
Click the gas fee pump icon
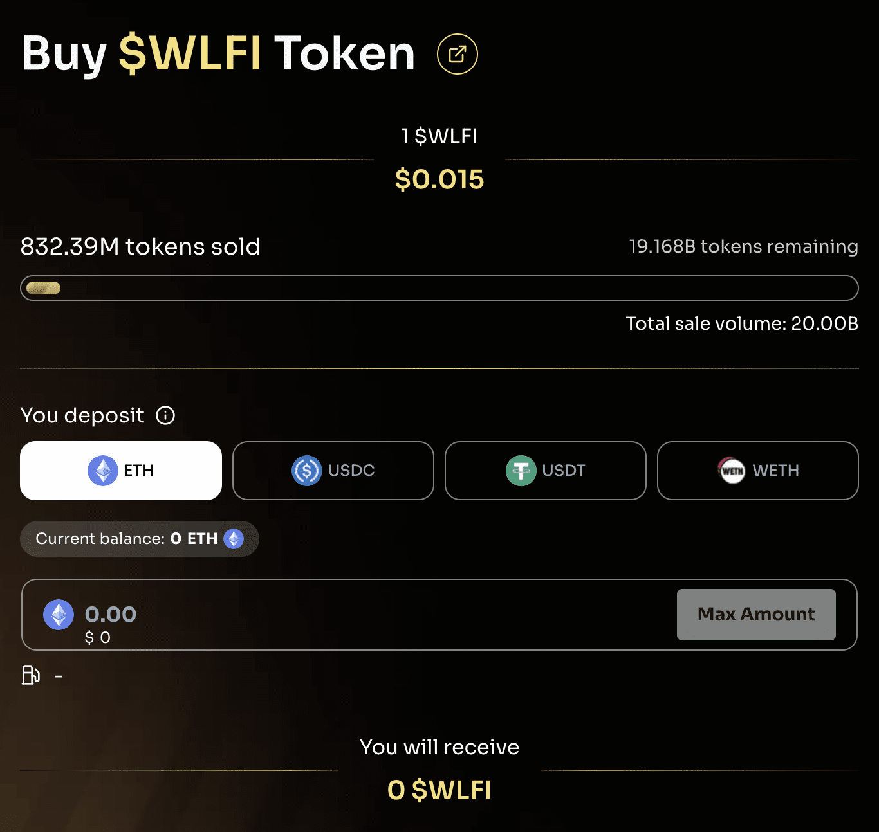coord(30,676)
